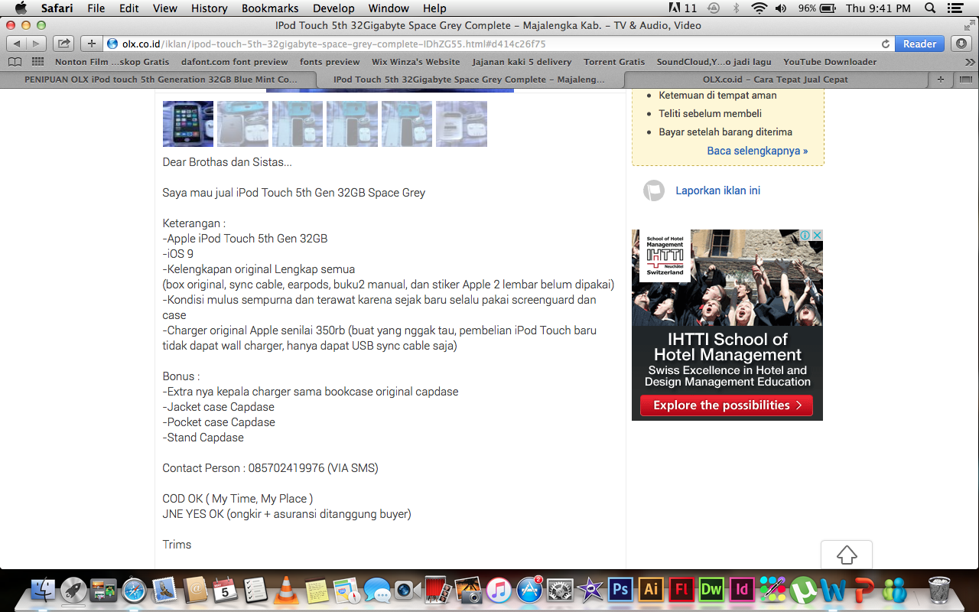Open the File menu

pyautogui.click(x=96, y=8)
